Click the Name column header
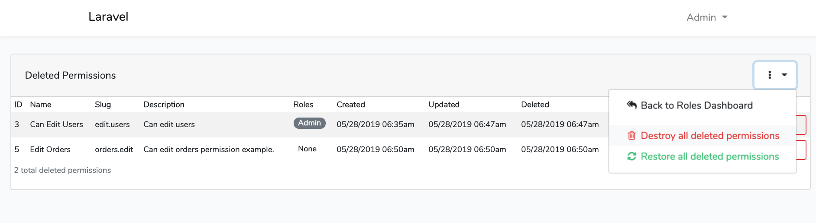Image resolution: width=816 pixels, height=223 pixels. click(41, 105)
